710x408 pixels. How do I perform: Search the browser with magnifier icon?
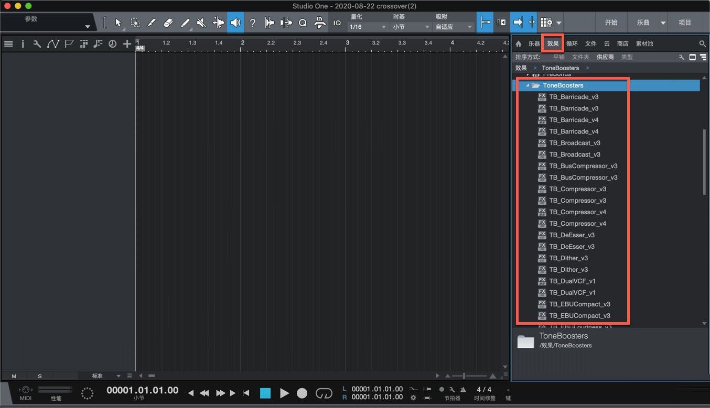click(x=703, y=44)
